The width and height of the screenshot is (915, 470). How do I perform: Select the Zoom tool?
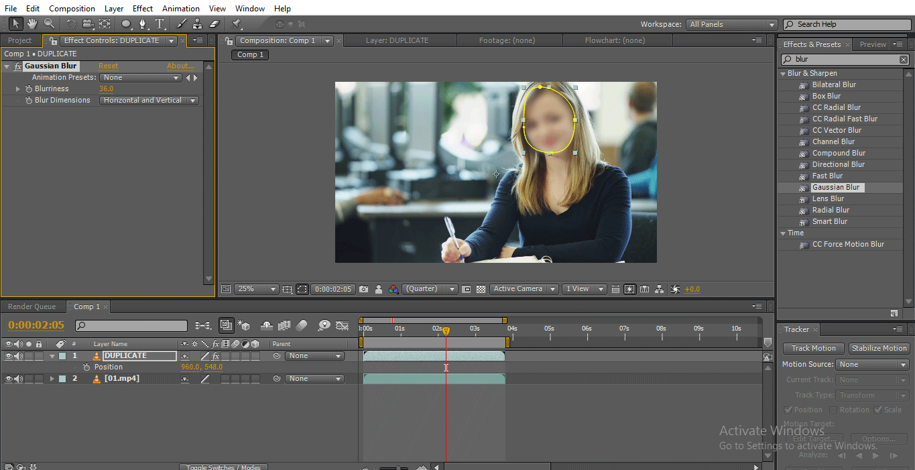pos(49,24)
